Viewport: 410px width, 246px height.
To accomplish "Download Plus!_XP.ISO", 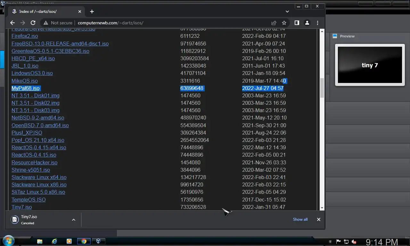I will tap(27, 133).
